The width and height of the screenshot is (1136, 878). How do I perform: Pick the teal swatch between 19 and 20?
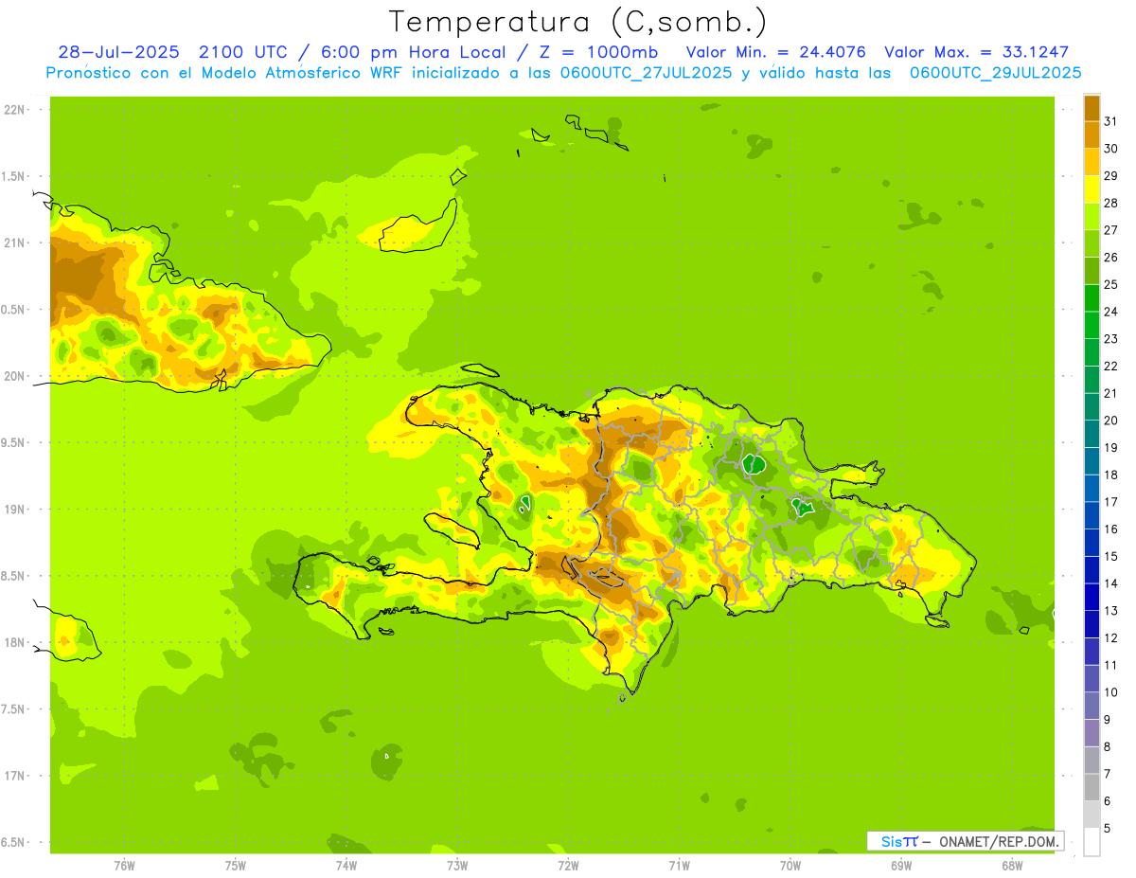click(x=1092, y=434)
